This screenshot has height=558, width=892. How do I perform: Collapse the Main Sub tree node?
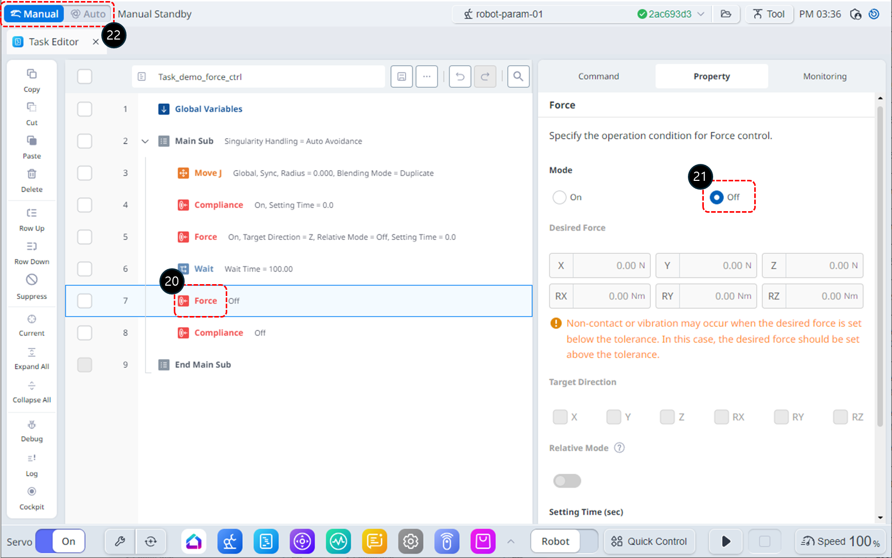(145, 141)
